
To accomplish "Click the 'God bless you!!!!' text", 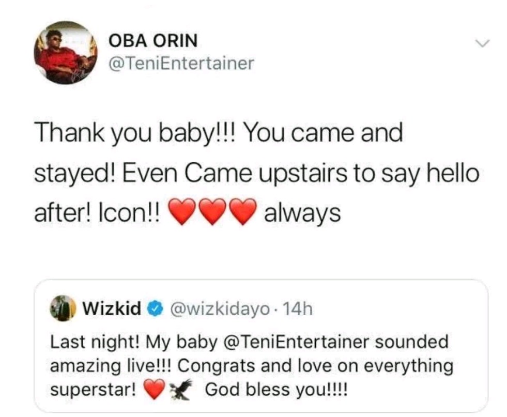I will coord(276,389).
